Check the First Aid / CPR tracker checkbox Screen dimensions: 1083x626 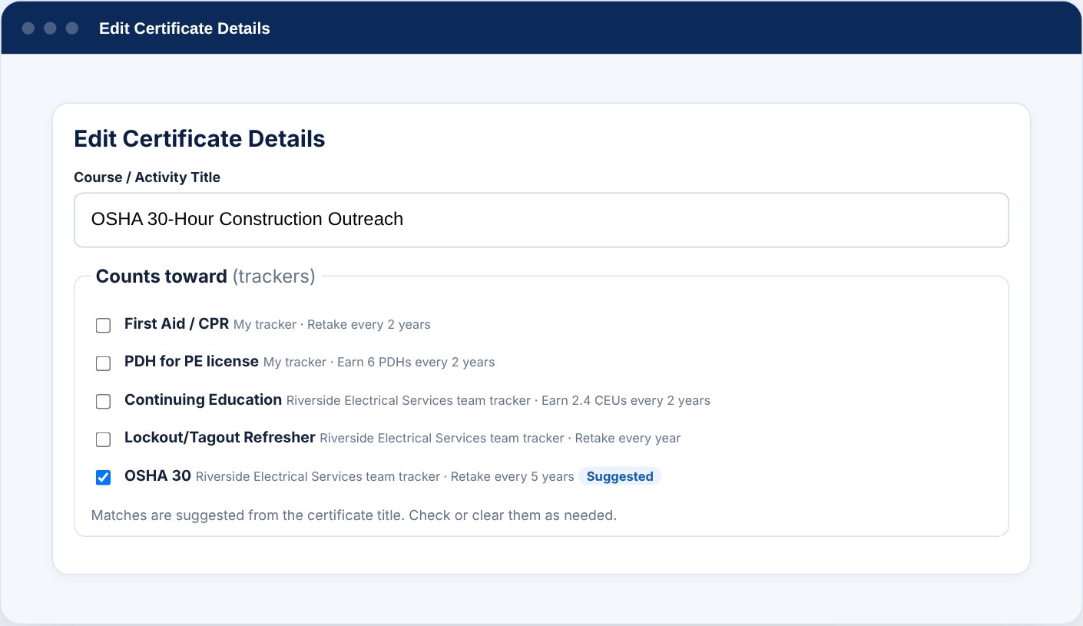103,326
